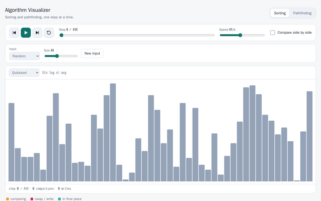This screenshot has width=321, height=201.
Task: Click the Speed slider handle
Action: pyautogui.click(x=240, y=35)
